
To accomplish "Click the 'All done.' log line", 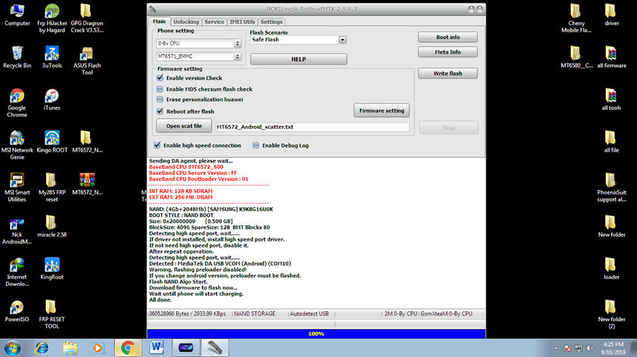I will 161,300.
